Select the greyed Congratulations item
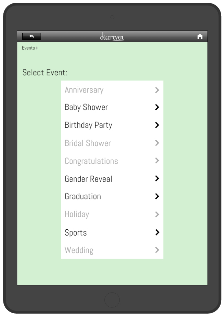The image size is (224, 316). click(x=112, y=161)
